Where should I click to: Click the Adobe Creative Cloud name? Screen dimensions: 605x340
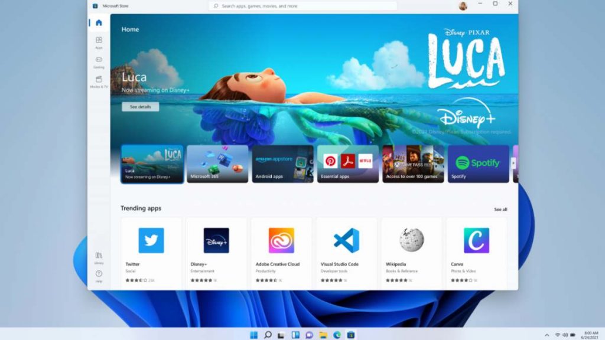[278, 264]
